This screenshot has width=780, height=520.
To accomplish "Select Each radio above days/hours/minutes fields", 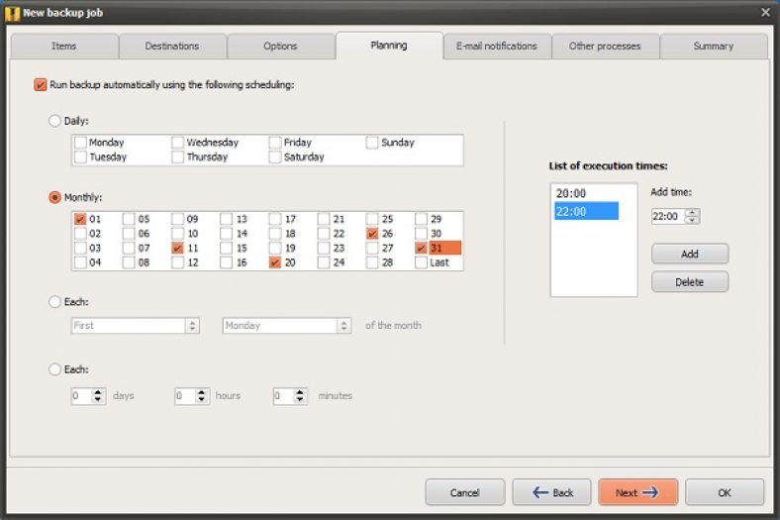I will [x=54, y=369].
